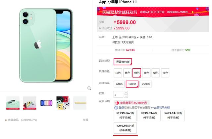The height and width of the screenshot is (139, 212).
Task: Choose the 64GB storage option
Action: 119,84
